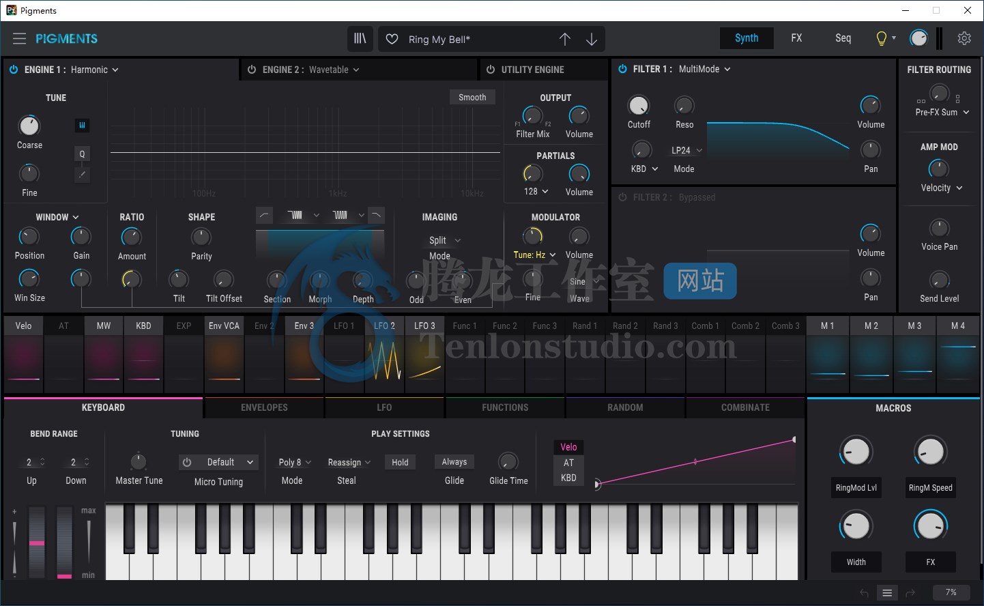Open the 128 partials count dropdown

536,192
